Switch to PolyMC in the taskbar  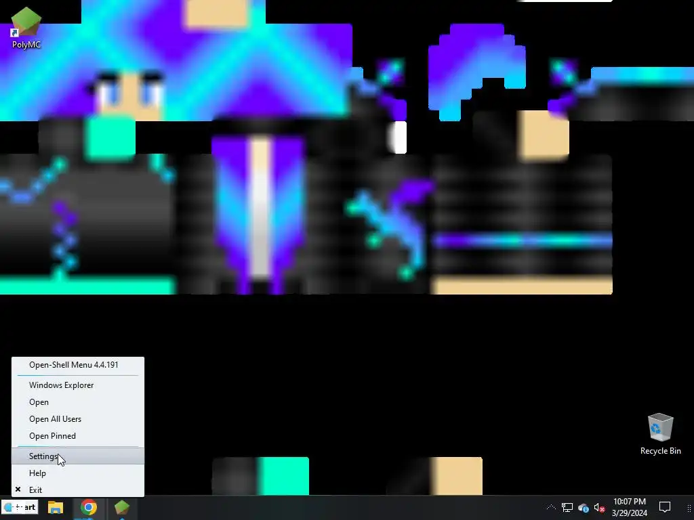(122, 507)
